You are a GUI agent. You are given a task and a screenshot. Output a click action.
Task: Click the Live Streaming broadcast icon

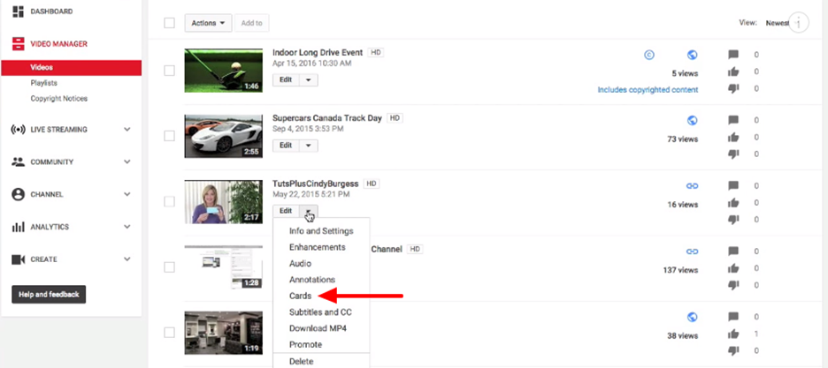point(18,130)
